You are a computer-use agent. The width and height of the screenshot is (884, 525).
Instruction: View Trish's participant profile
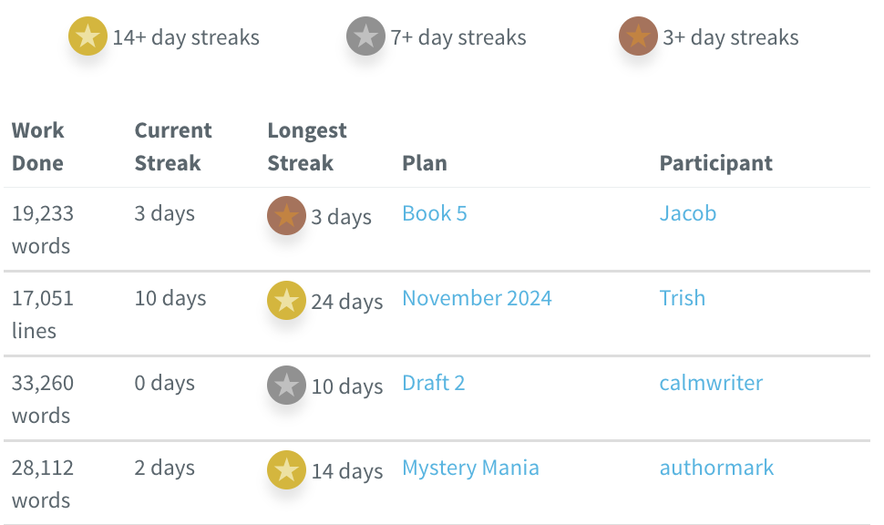683,298
